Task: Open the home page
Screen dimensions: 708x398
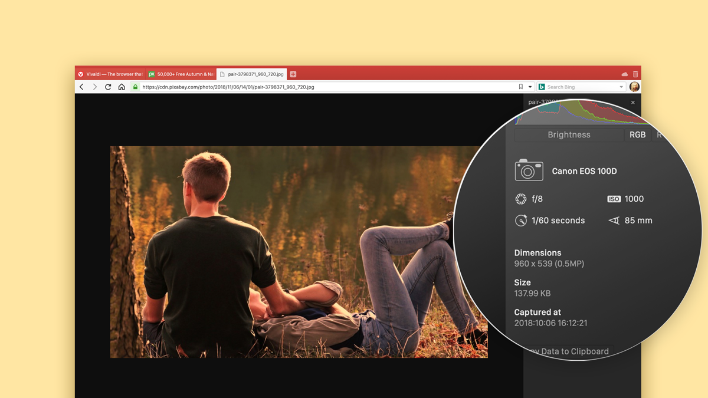Action: tap(122, 87)
